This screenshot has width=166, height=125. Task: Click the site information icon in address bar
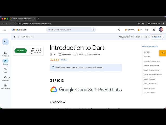(x=16, y=24)
